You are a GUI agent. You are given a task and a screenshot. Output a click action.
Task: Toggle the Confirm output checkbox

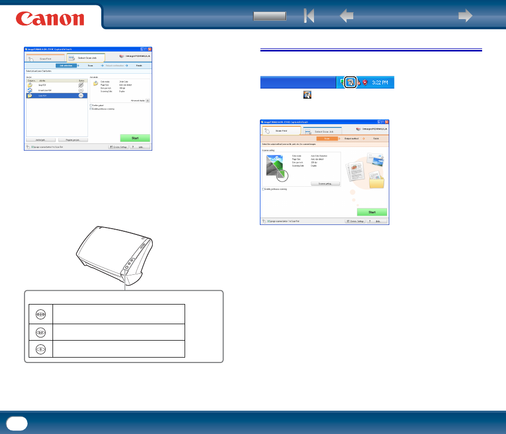[91, 105]
